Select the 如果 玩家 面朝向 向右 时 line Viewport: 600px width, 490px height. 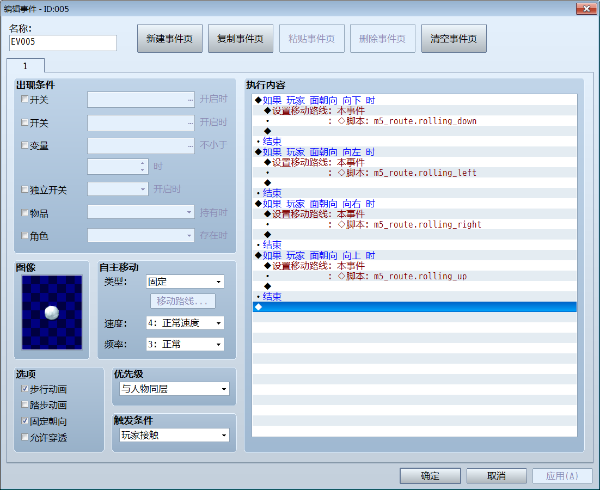pos(414,204)
